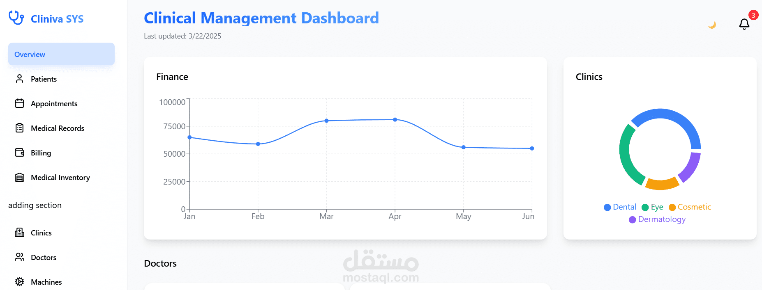Click the orange Cosmetic donut segment
Viewport: 762px width, 290px height.
[662, 184]
